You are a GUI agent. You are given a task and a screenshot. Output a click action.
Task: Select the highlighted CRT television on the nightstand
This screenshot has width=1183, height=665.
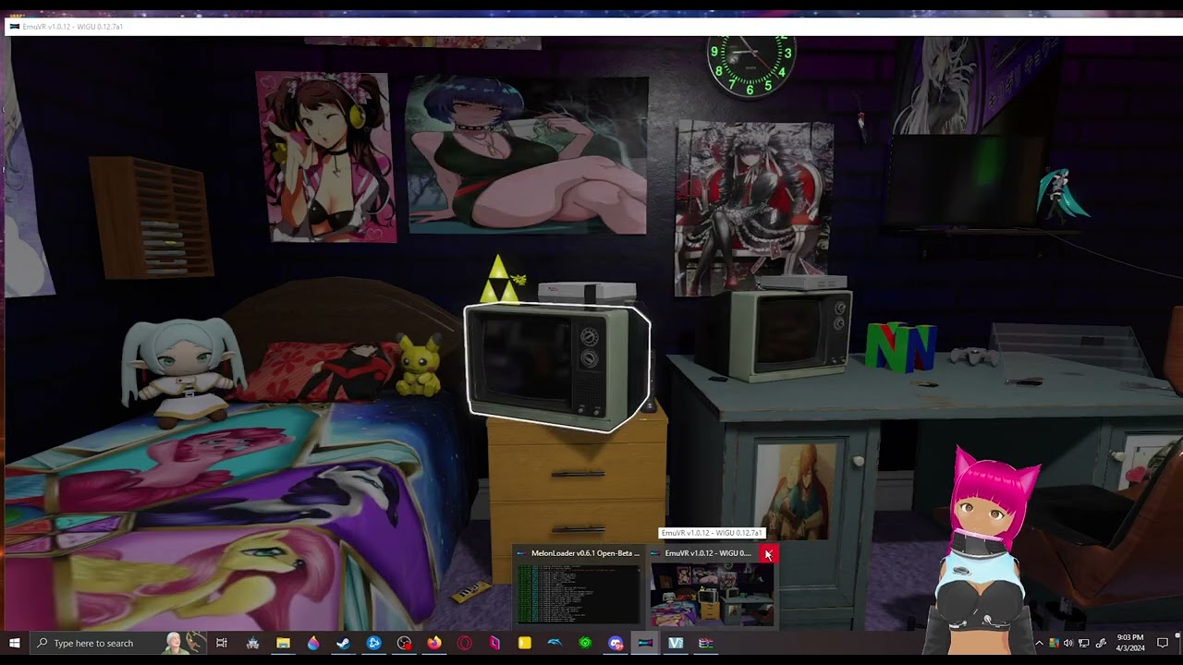[557, 368]
